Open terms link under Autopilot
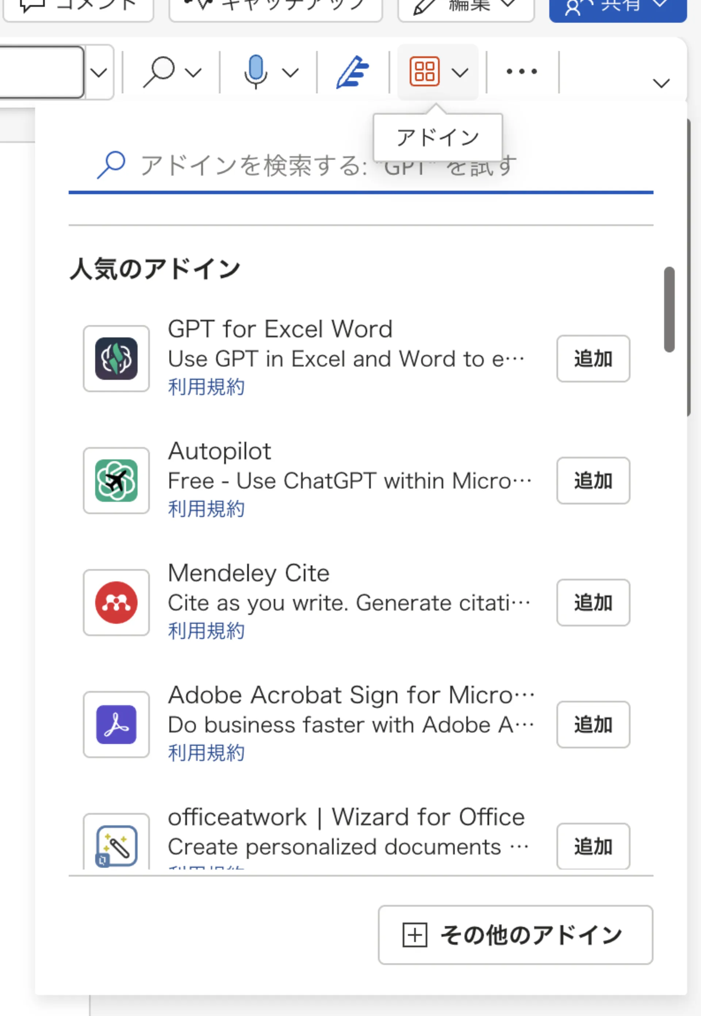Viewport: 701px width, 1016px height. 206,509
